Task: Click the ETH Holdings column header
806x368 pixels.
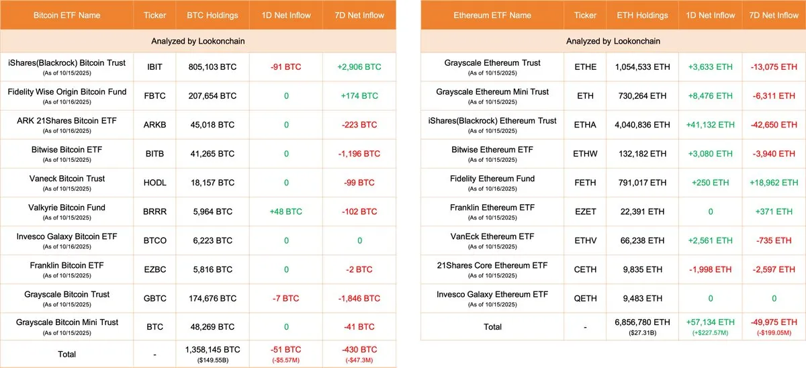Action: 642,15
